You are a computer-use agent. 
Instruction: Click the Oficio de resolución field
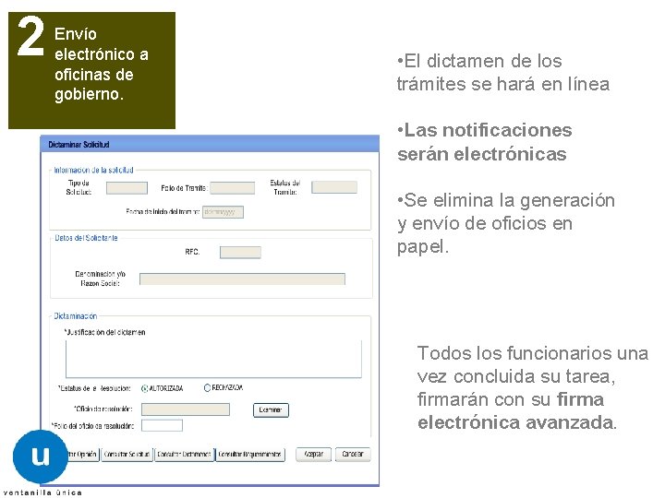coord(186,409)
